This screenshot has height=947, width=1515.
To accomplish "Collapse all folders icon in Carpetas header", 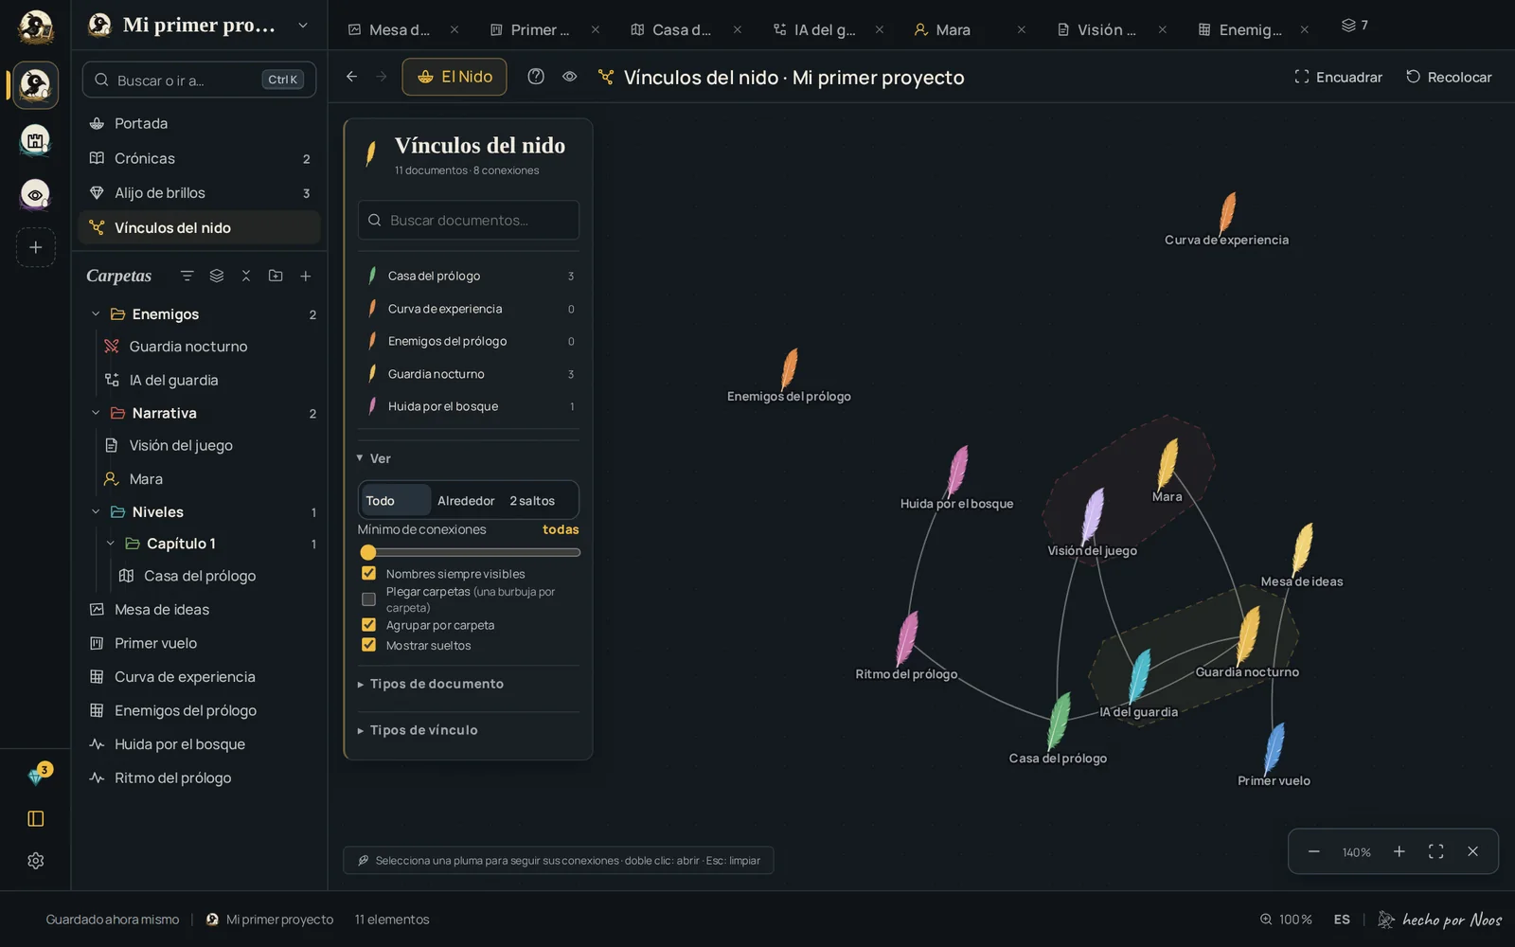I will 246,276.
